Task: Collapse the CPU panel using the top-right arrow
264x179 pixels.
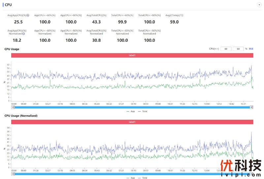Action: point(259,5)
